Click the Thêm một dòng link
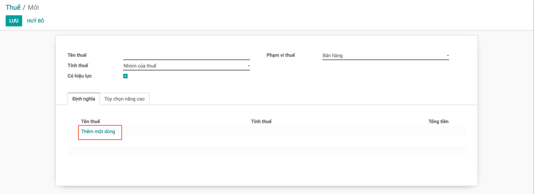 point(98,132)
